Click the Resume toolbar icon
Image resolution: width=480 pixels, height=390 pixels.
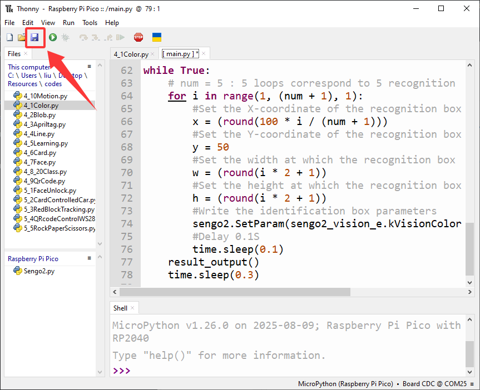coord(120,37)
